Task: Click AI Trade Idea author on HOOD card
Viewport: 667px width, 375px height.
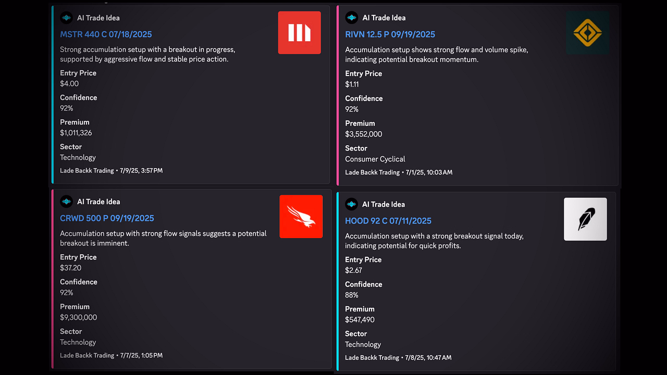Action: pyautogui.click(x=384, y=204)
